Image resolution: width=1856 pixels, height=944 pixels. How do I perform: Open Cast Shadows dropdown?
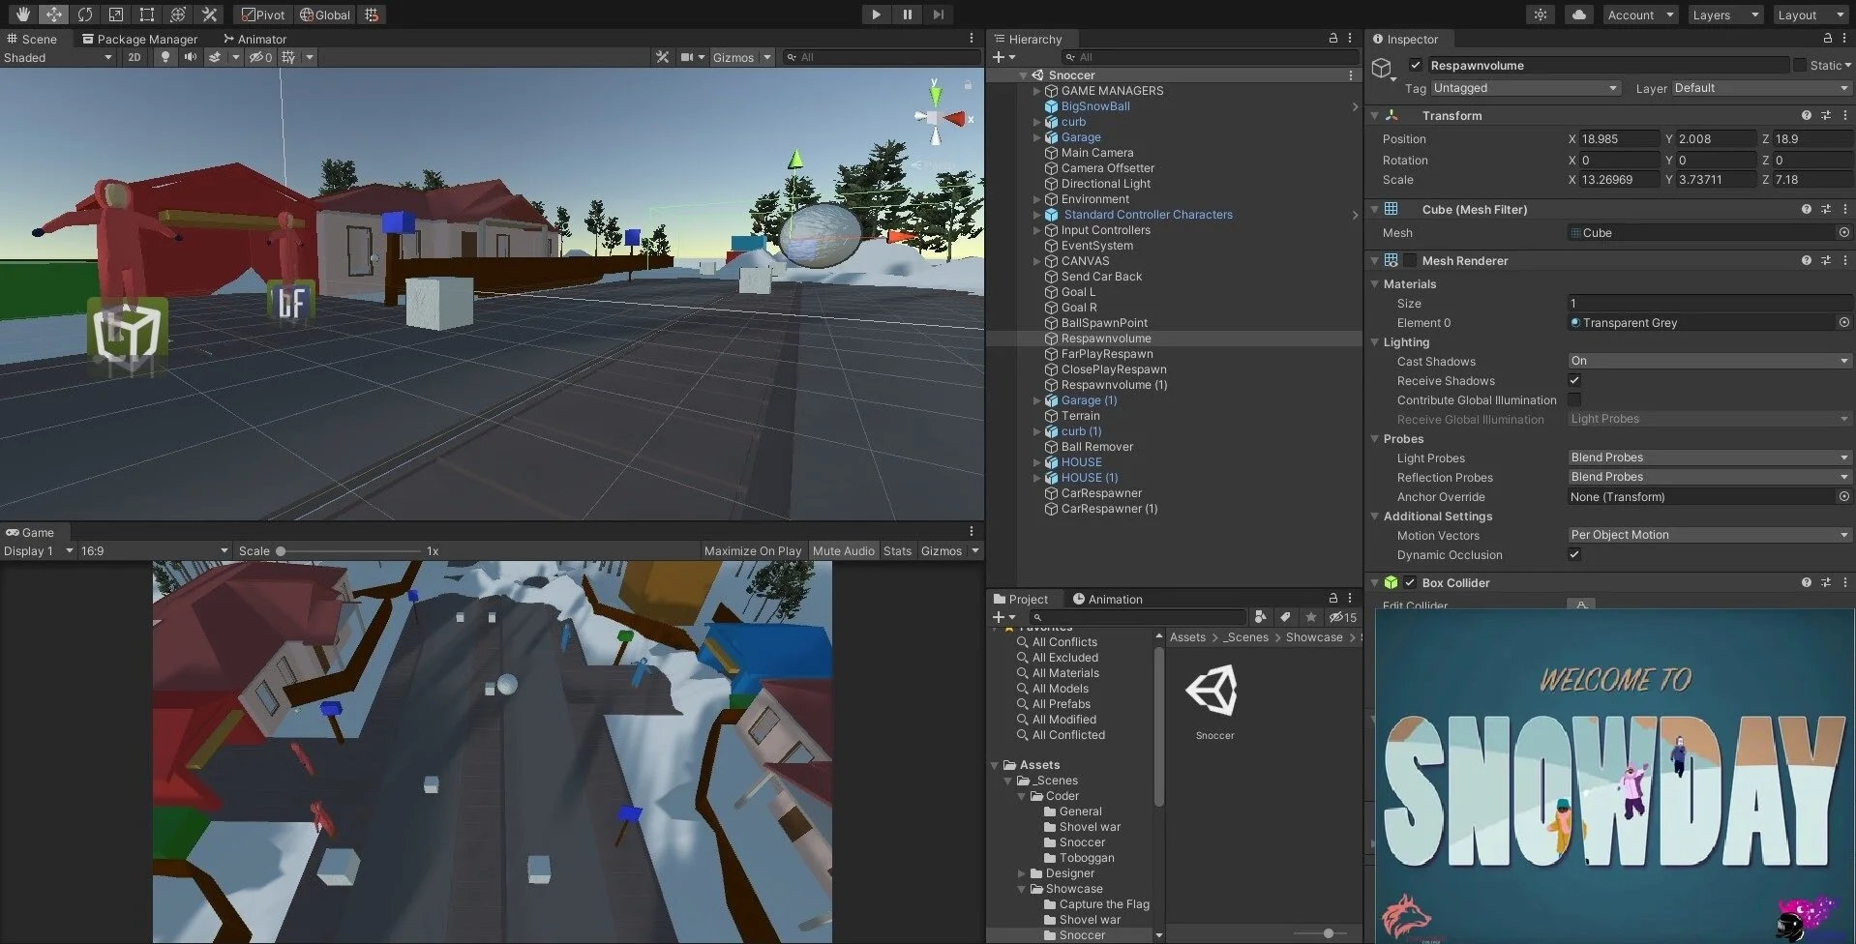(1709, 361)
